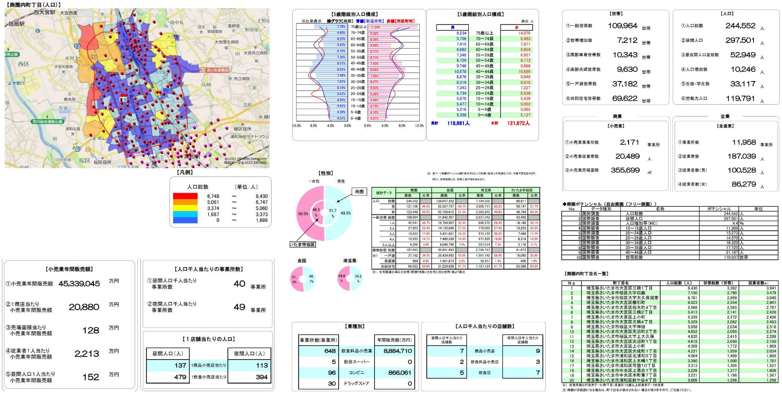Click the 埼玉県 gender donut chart
Viewport: 782px width, 395px height.
[350, 279]
